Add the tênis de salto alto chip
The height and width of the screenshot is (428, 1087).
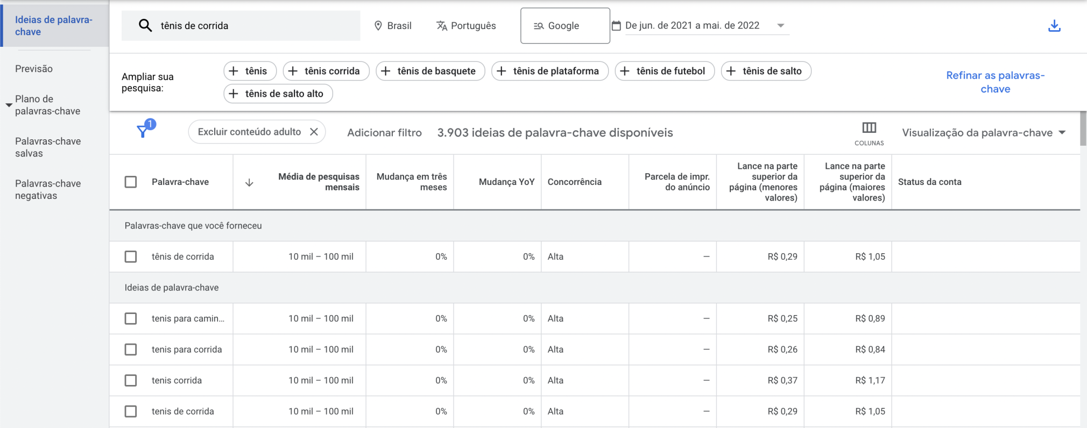[278, 94]
